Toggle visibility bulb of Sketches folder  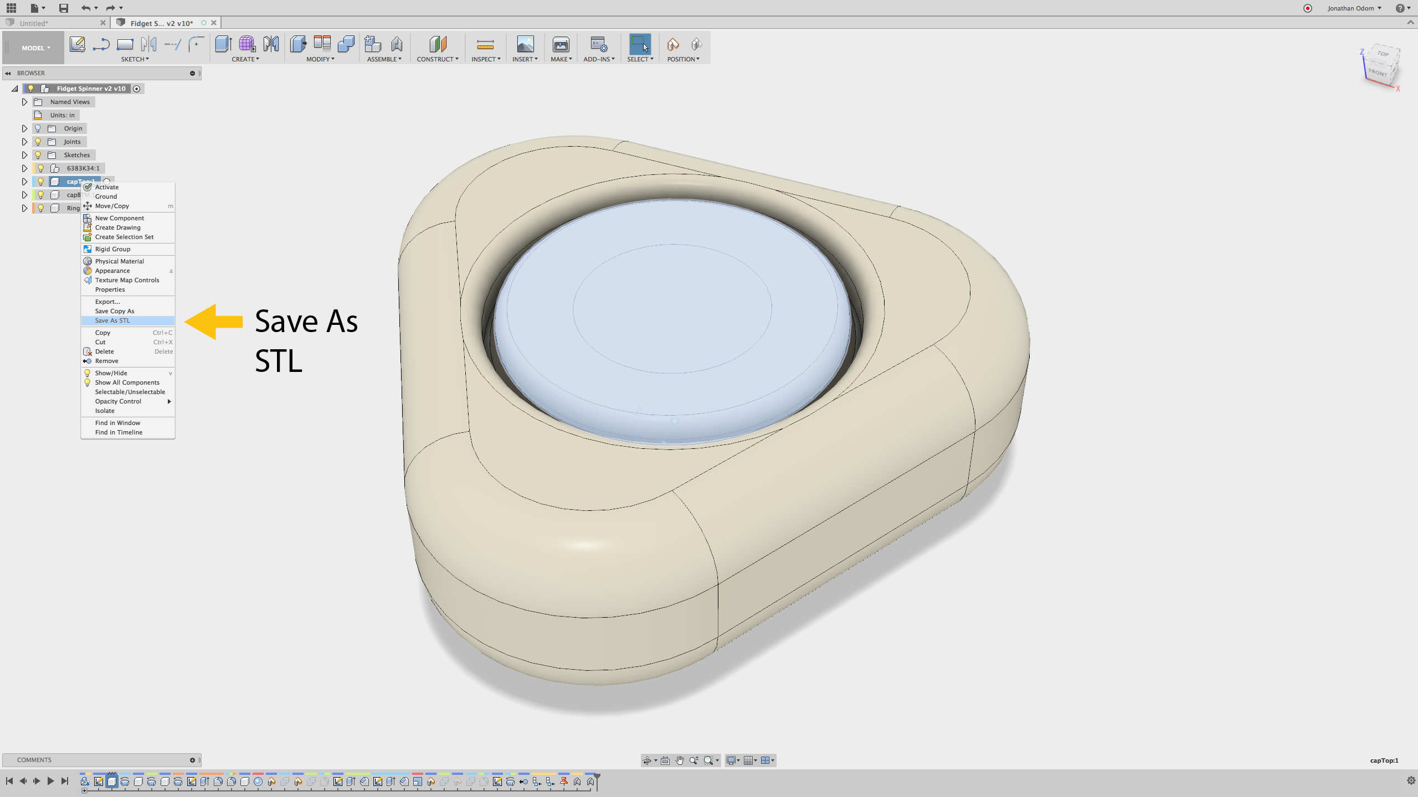click(38, 155)
